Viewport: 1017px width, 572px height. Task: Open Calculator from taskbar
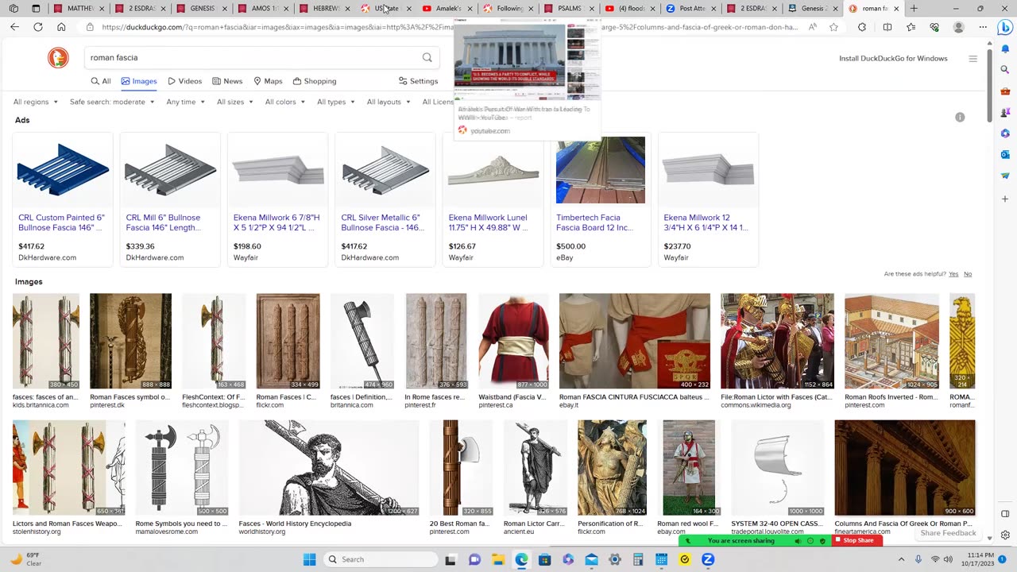coord(638,559)
